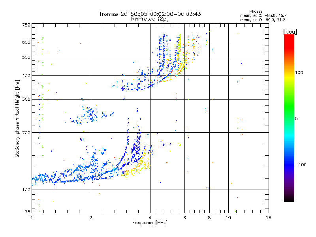Click the colorbar tick label '100'
Viewport: 316px width, 237px height.
[x=299, y=73]
